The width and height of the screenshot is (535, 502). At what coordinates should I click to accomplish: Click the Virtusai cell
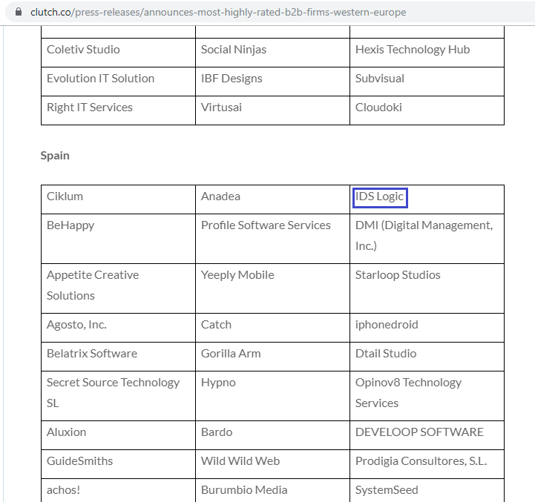[x=272, y=110]
